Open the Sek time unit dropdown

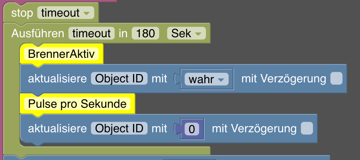coord(186,33)
